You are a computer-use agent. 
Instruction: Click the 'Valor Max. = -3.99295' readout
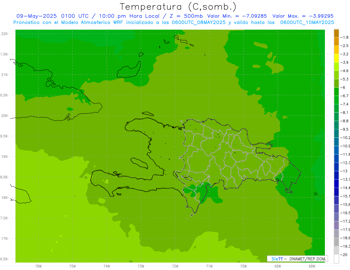(x=303, y=16)
